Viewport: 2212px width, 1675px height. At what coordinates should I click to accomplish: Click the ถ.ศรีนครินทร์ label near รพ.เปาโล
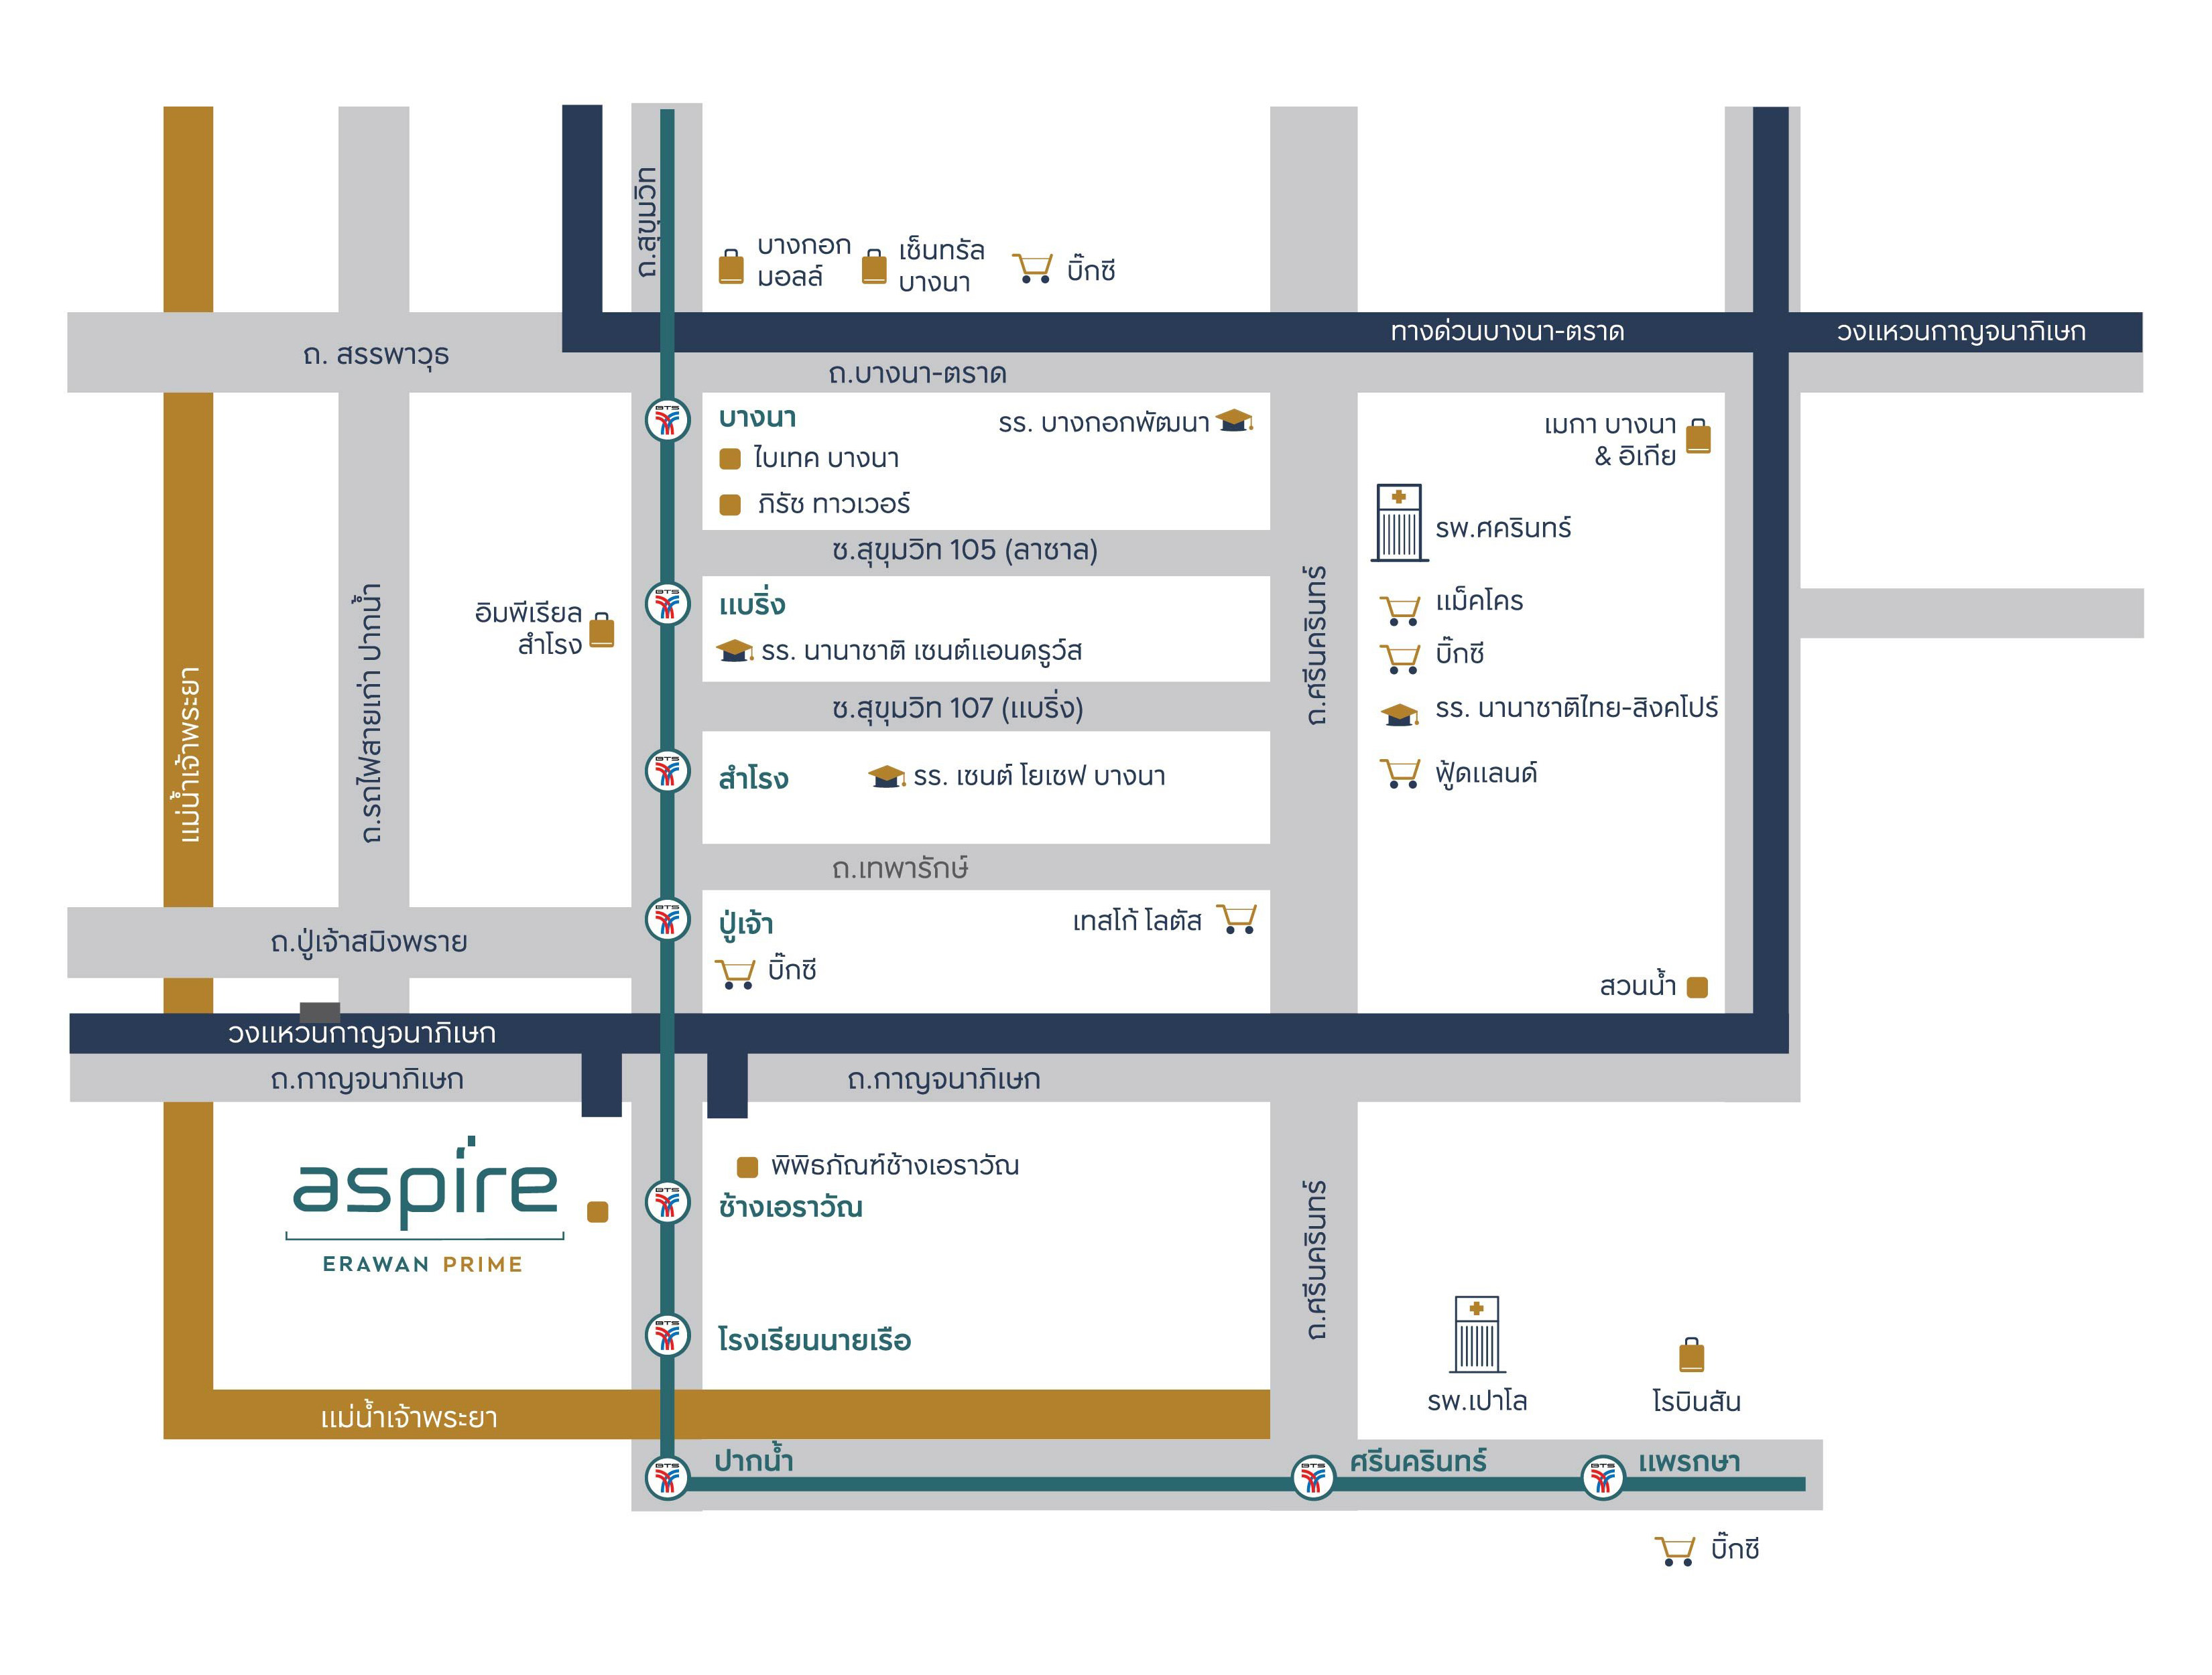1316,1260
